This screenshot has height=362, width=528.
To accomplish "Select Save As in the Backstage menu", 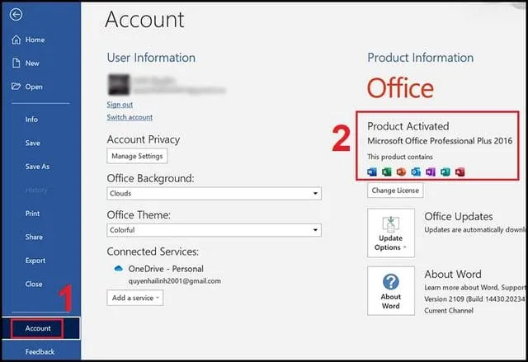I will [37, 167].
